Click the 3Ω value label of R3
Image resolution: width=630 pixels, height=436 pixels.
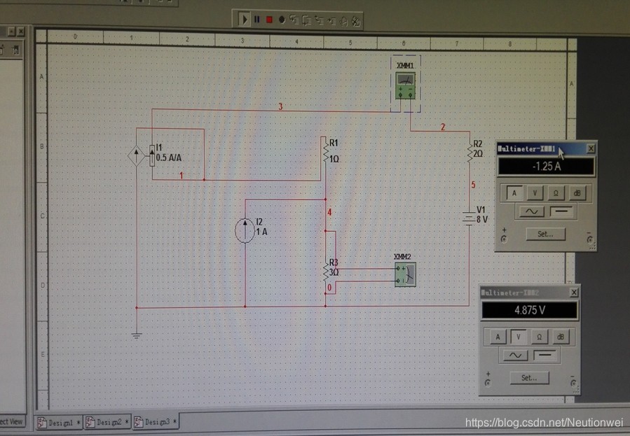pyautogui.click(x=334, y=272)
